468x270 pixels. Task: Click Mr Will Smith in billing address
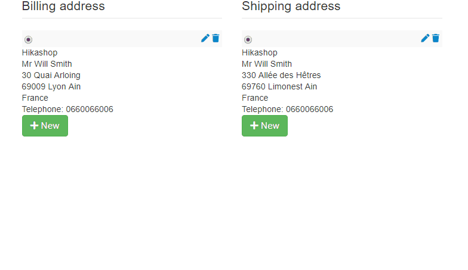pos(47,64)
